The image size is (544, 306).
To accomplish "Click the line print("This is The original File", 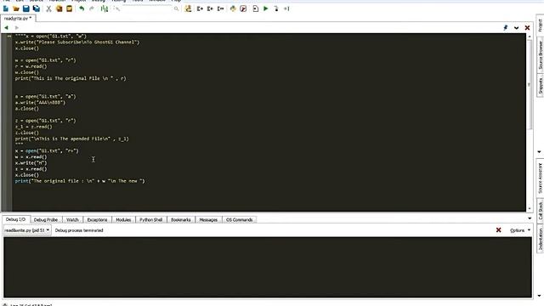I will click(71, 78).
